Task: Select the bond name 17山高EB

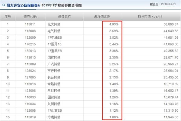Action: 55,111
